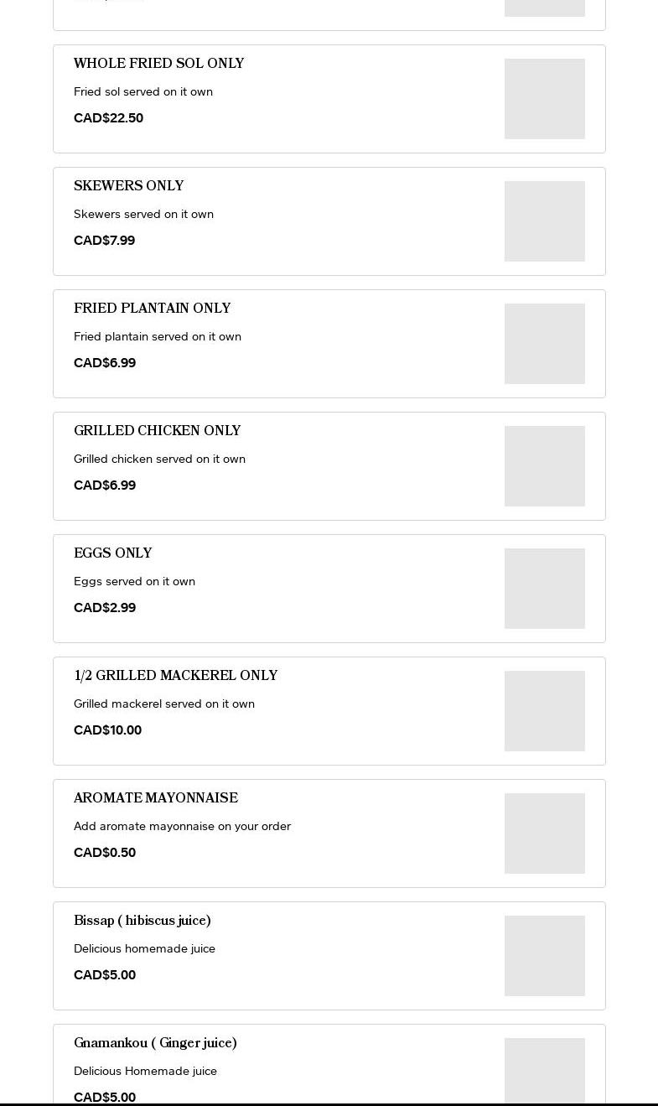This screenshot has width=658, height=1106.
Task: Choose the Grilled Chicken Only title
Action: tap(158, 431)
